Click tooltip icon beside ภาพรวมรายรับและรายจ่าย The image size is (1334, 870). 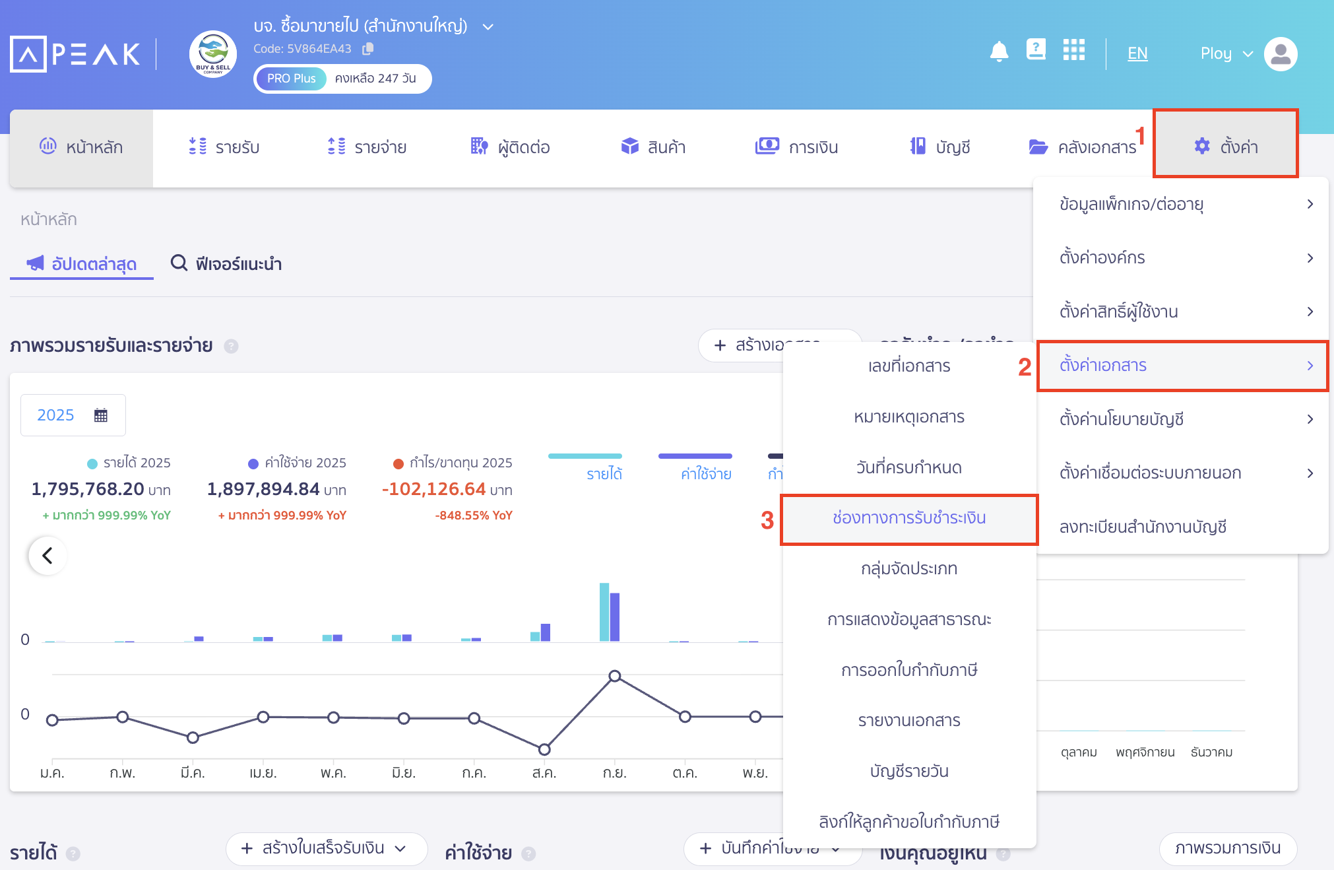(232, 346)
